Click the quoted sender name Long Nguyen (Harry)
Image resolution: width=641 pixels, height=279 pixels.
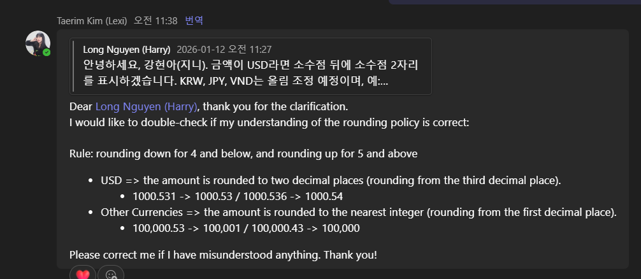[x=127, y=49]
